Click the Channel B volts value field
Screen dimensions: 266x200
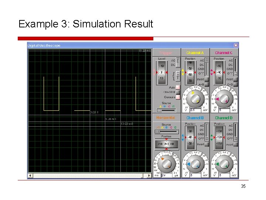click(x=196, y=175)
